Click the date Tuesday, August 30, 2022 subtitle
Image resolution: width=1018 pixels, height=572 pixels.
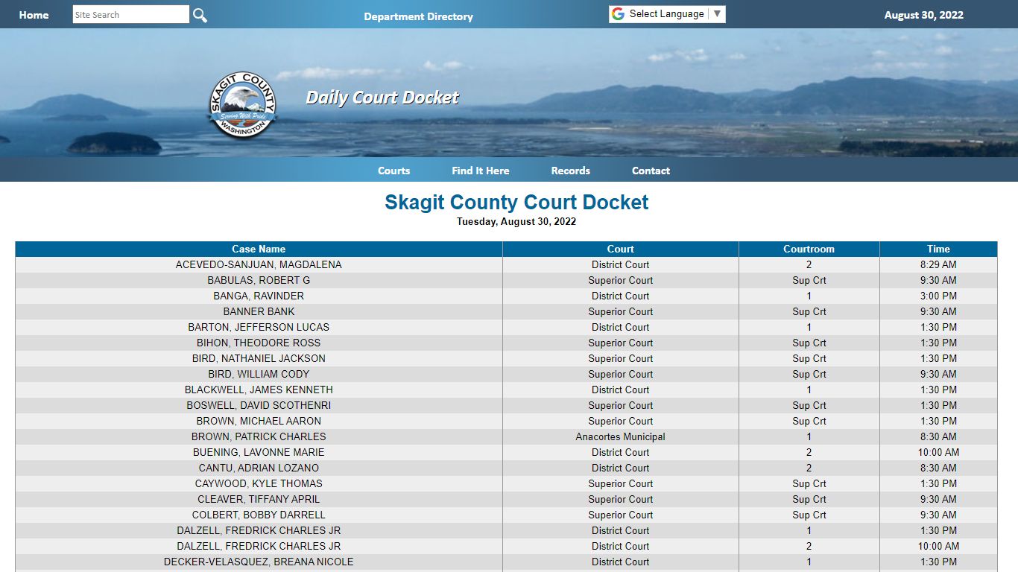click(516, 221)
